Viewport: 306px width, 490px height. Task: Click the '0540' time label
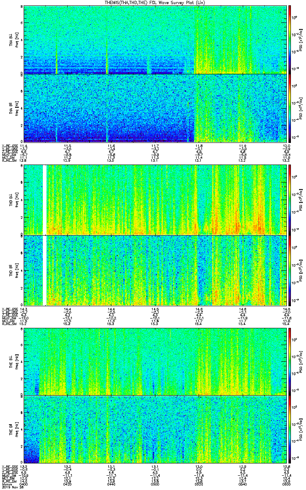[242, 484]
